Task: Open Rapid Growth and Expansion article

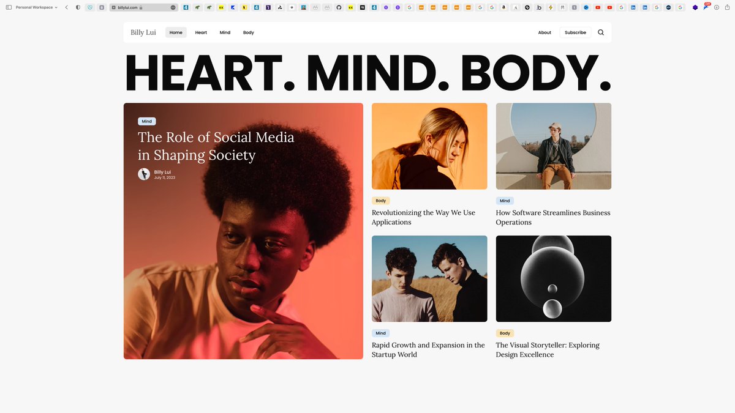Action: (428, 349)
